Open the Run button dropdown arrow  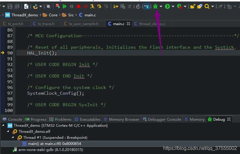(173, 7)
